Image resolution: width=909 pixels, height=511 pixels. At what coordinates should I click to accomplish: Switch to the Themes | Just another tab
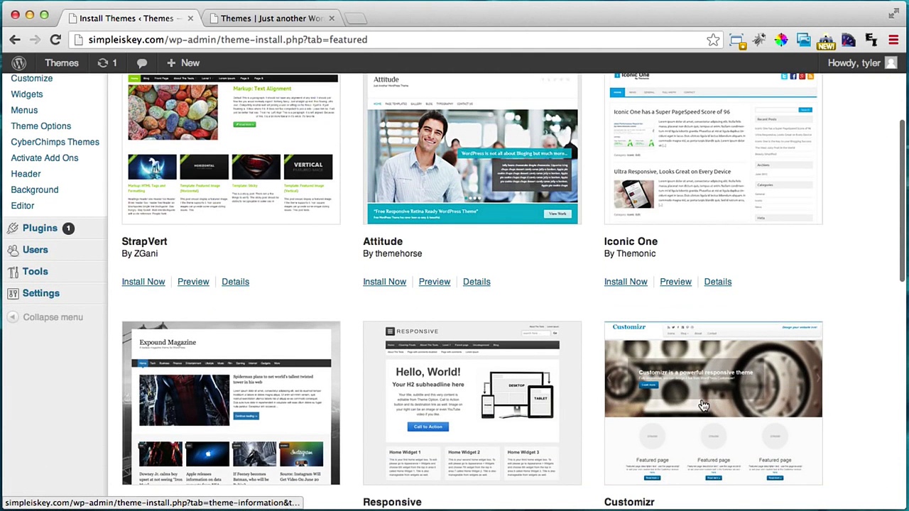pos(273,18)
